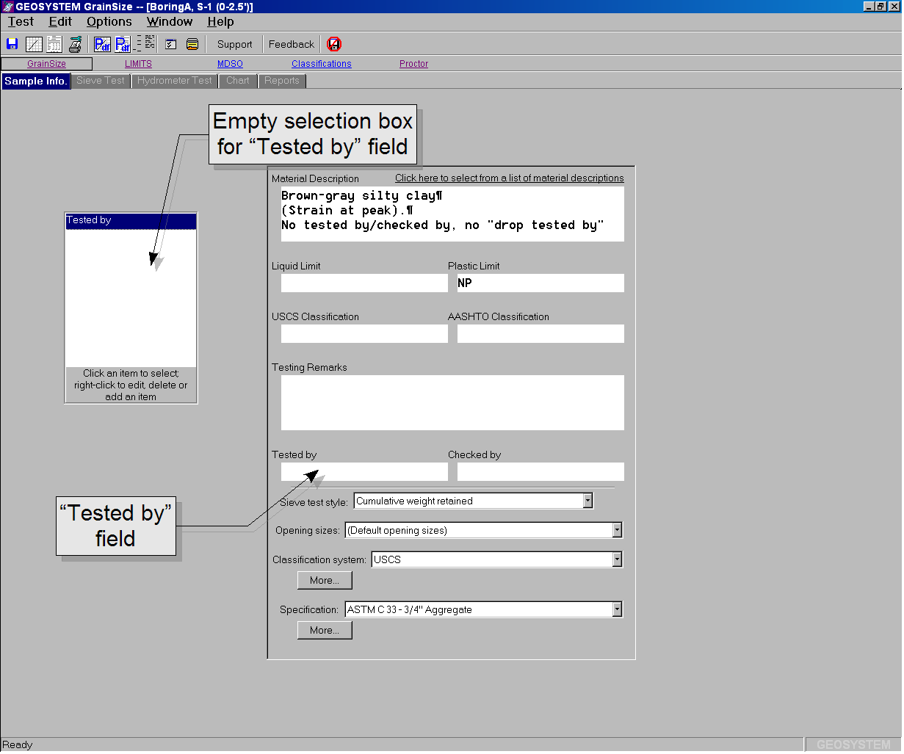Open the Classification system dropdown
Screen dimensions: 904x754
pos(617,559)
